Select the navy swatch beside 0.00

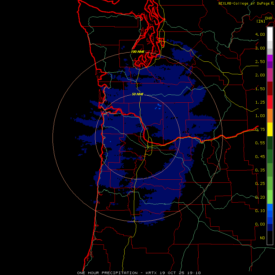tap(270, 228)
